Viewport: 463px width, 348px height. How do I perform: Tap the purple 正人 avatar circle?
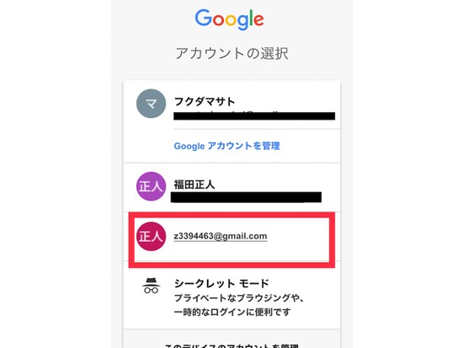point(152,186)
